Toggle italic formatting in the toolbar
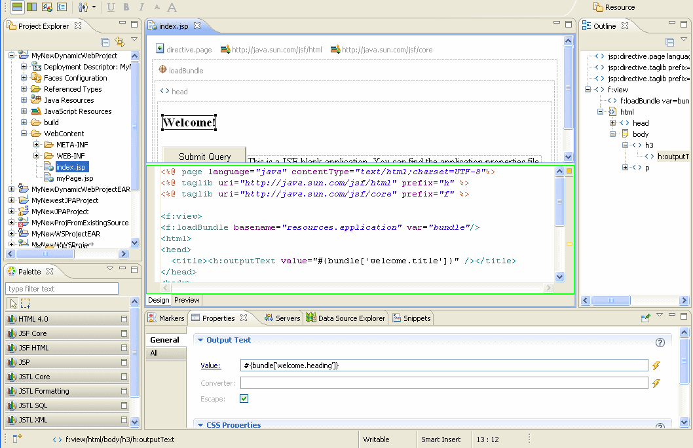 141,7
